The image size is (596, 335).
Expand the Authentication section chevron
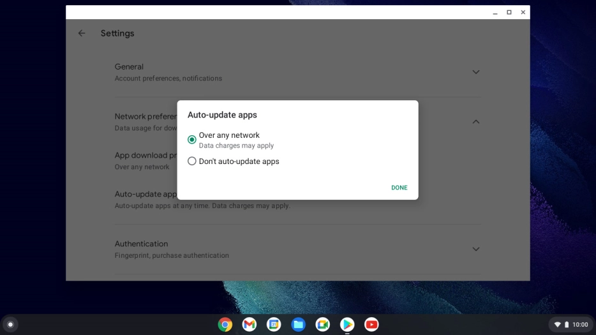click(x=475, y=249)
